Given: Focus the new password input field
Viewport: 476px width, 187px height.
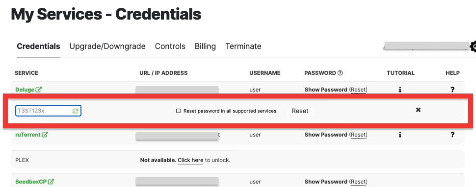Looking at the screenshot, I should click(48, 111).
